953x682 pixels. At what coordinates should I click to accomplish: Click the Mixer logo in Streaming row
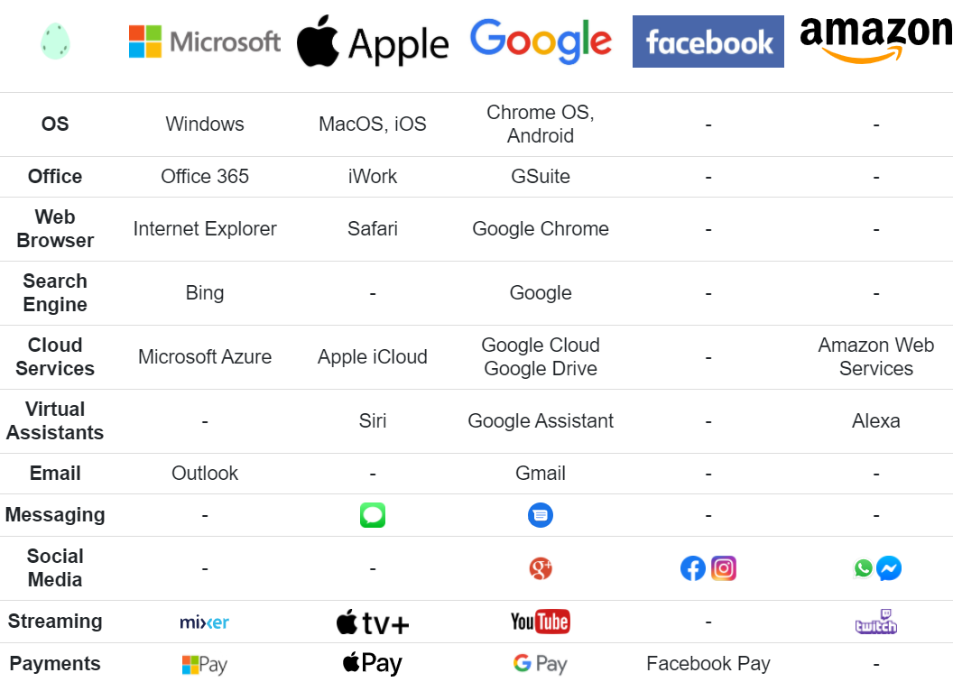point(205,622)
